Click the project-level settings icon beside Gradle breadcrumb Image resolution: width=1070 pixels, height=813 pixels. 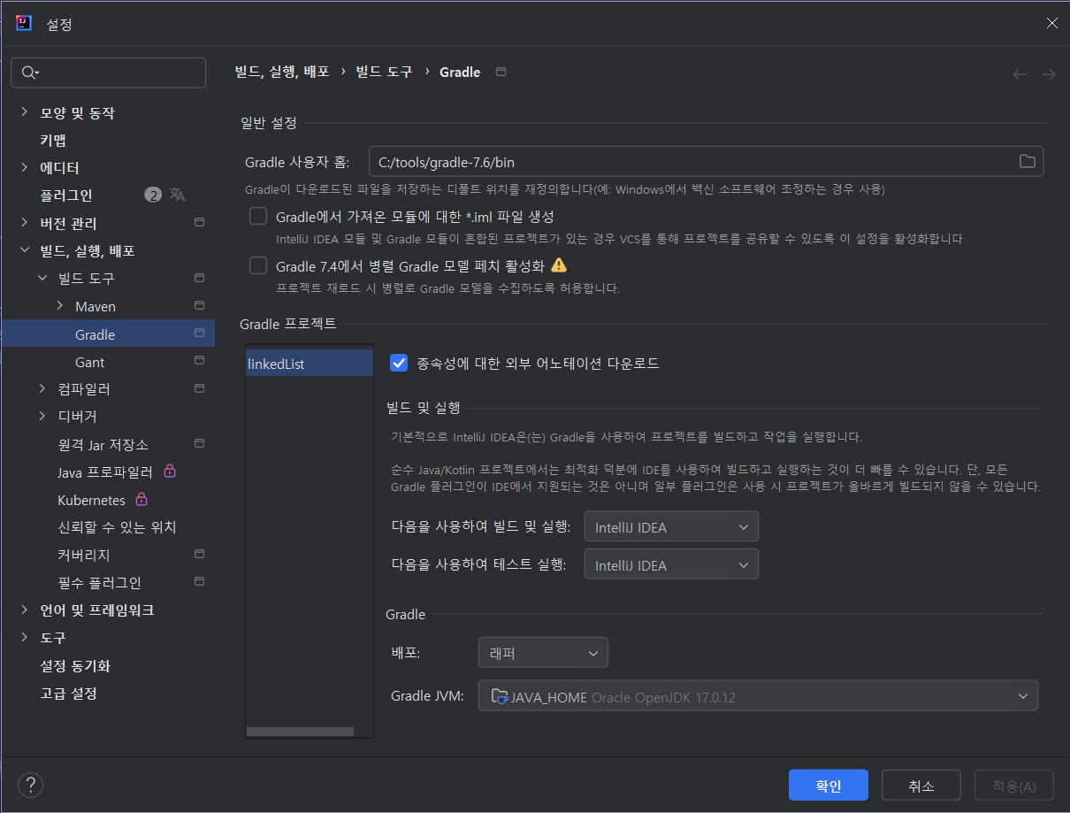tap(501, 72)
